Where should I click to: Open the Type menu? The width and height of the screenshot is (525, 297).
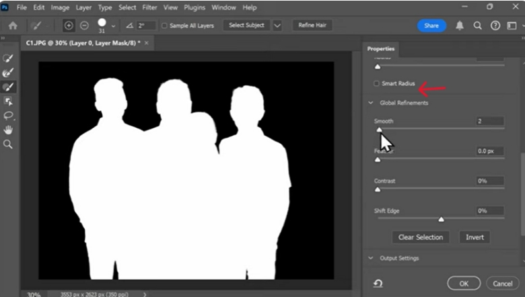pos(105,7)
